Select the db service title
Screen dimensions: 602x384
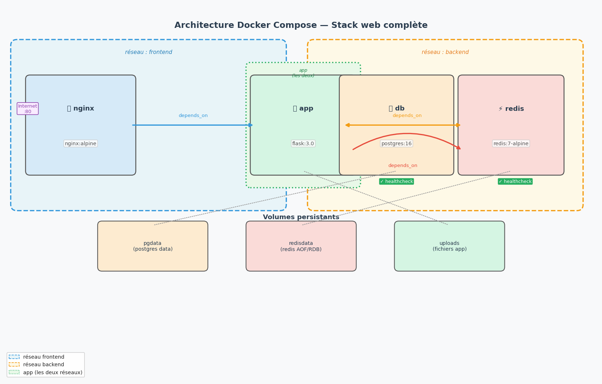[x=396, y=109]
